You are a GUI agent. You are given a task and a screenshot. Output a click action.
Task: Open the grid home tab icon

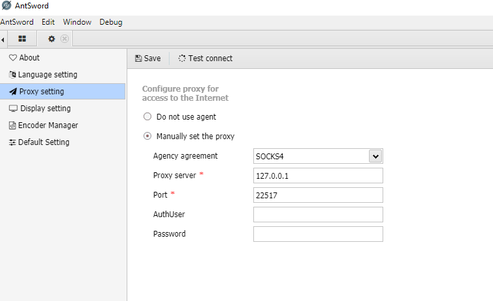tap(22, 39)
